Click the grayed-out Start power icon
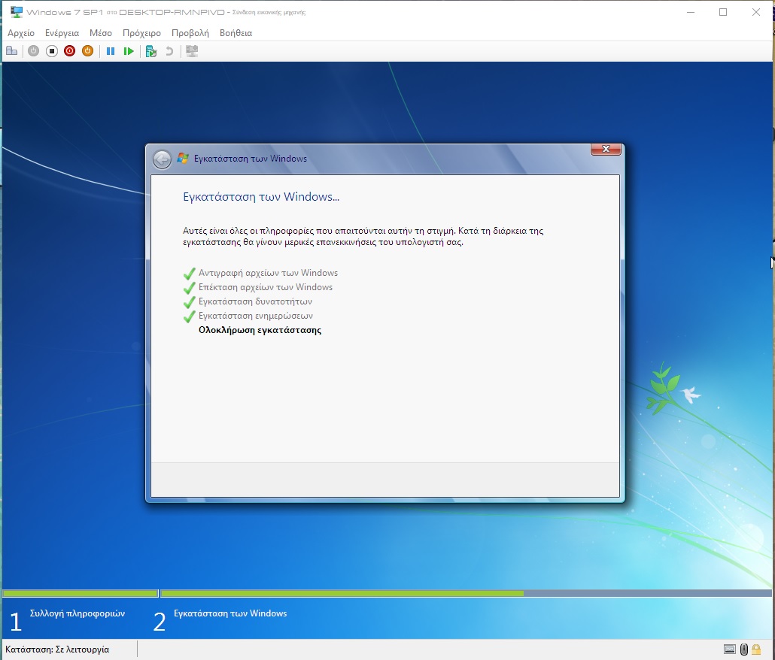 point(34,51)
